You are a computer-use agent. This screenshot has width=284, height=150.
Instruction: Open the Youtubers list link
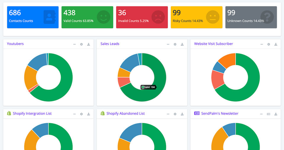pyautogui.click(x=15, y=44)
